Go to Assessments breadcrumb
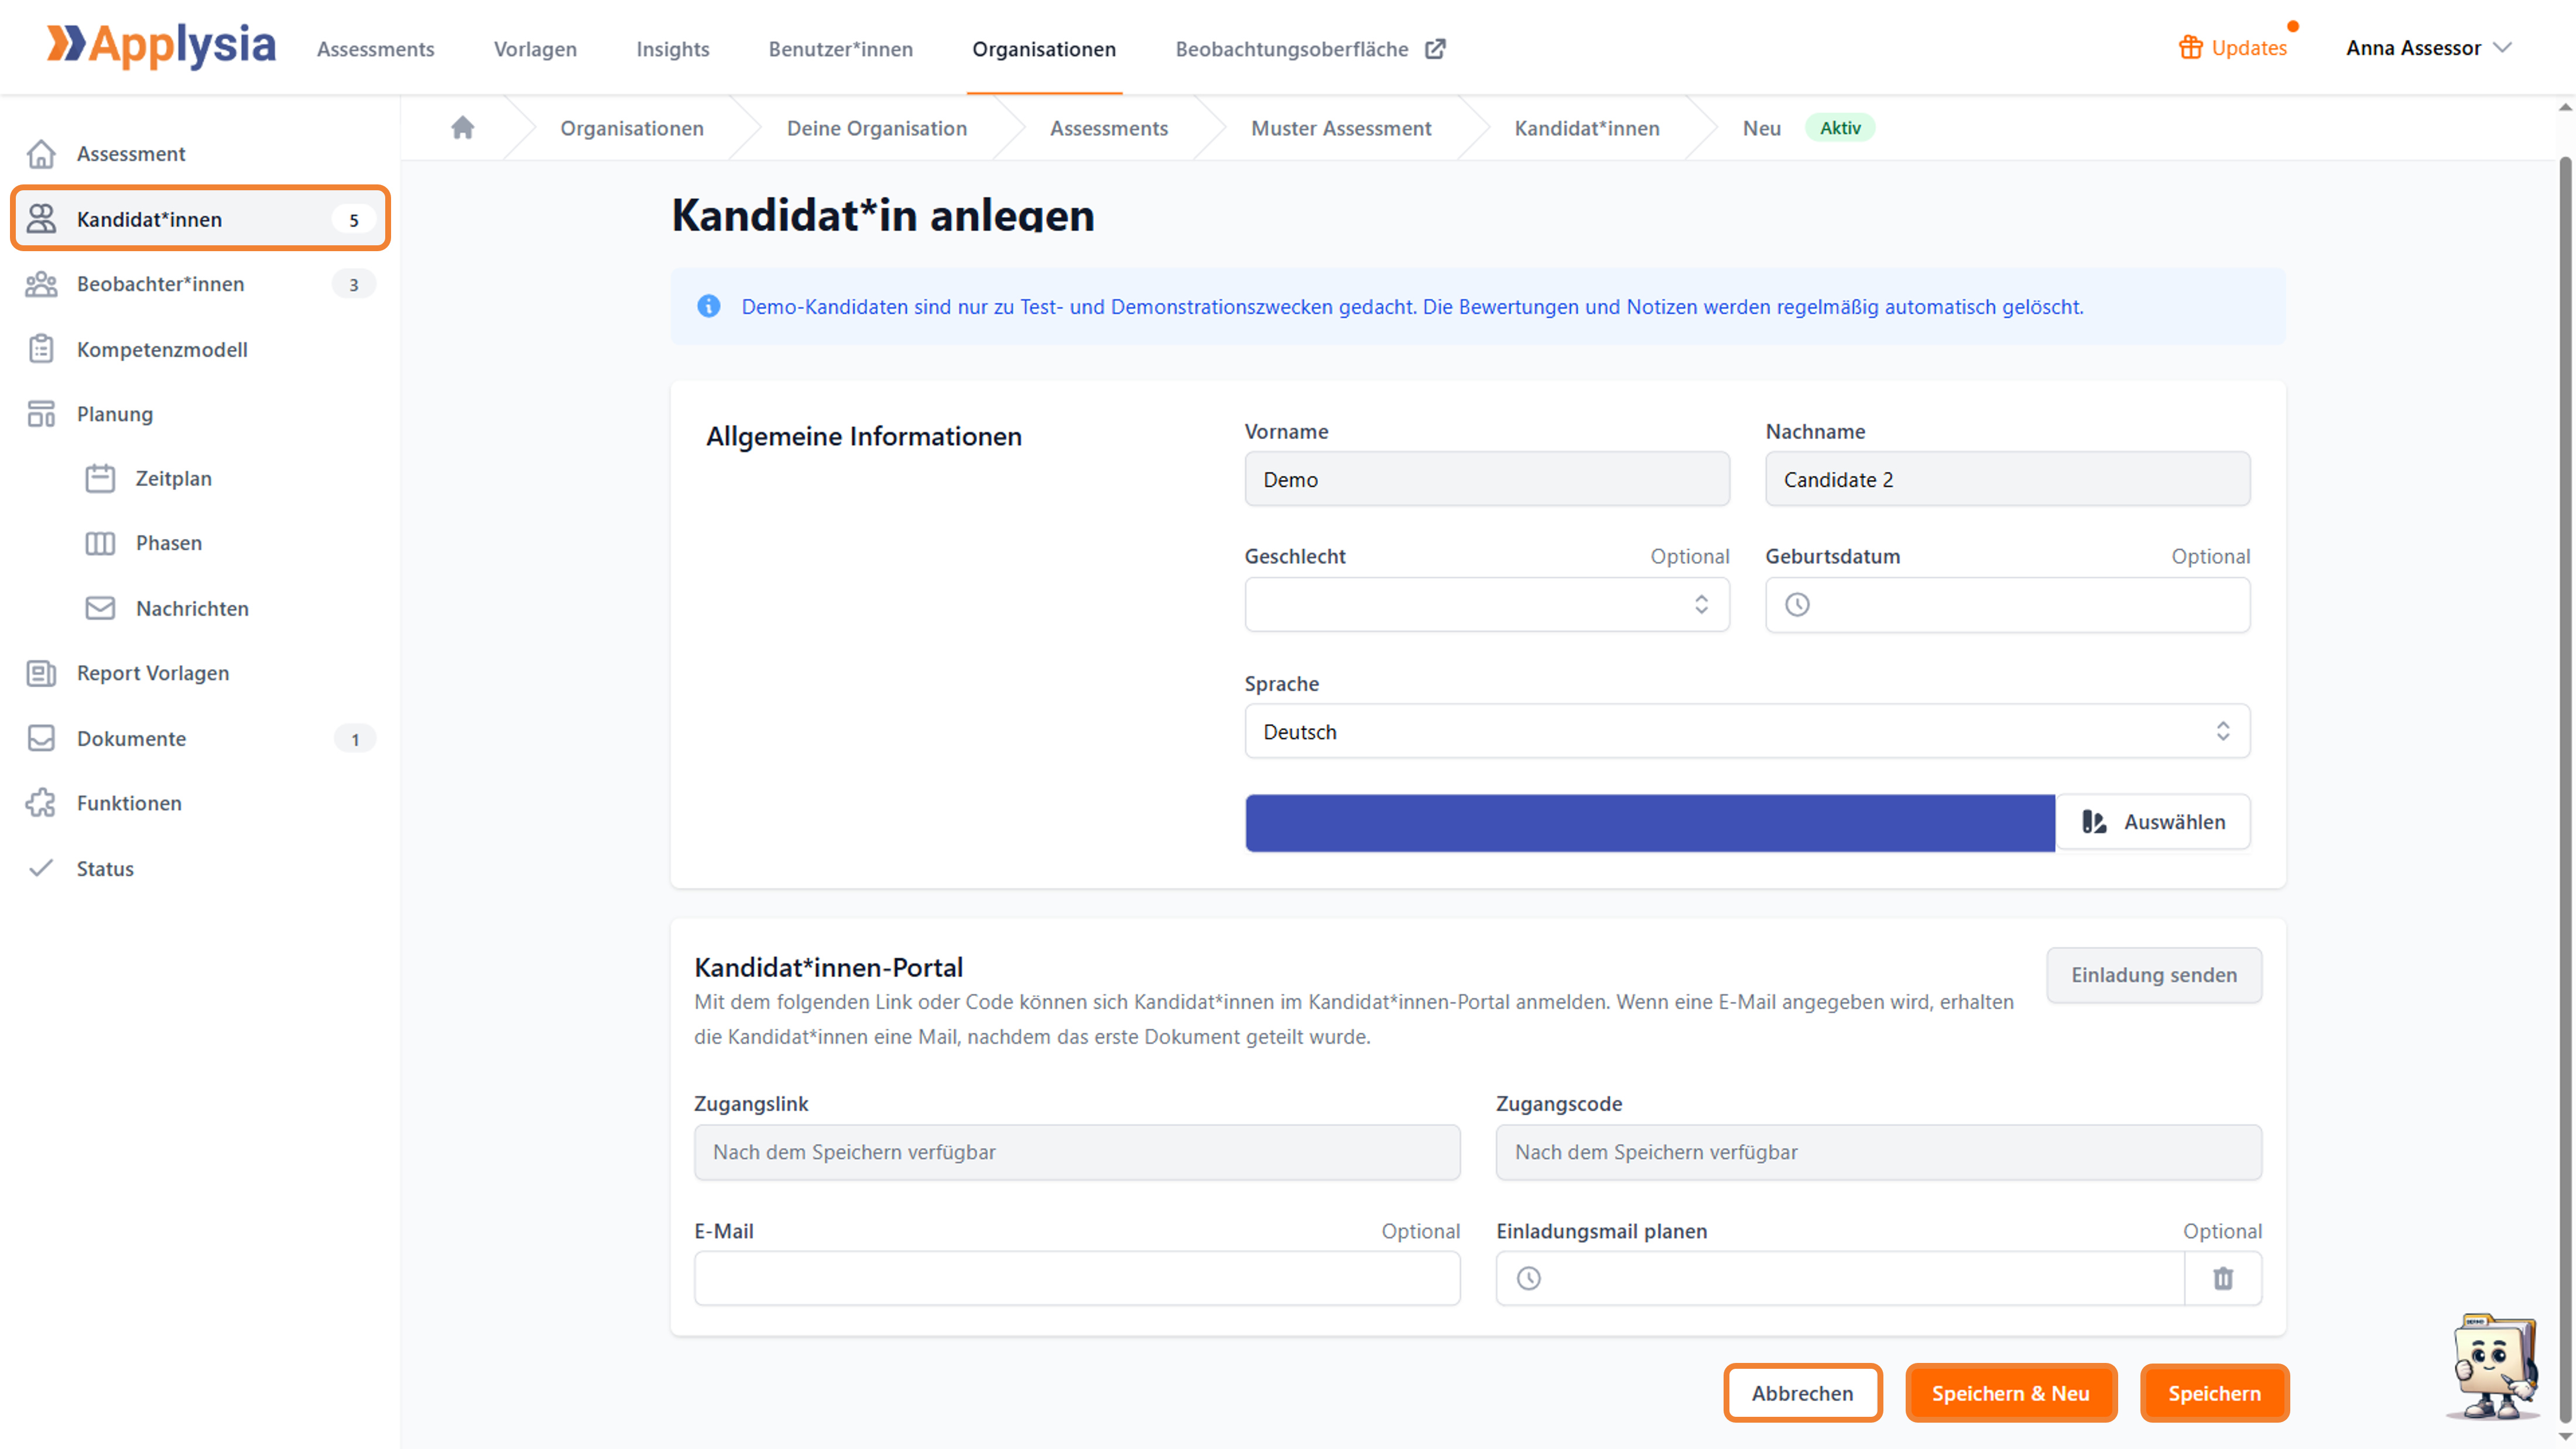 [x=1109, y=128]
